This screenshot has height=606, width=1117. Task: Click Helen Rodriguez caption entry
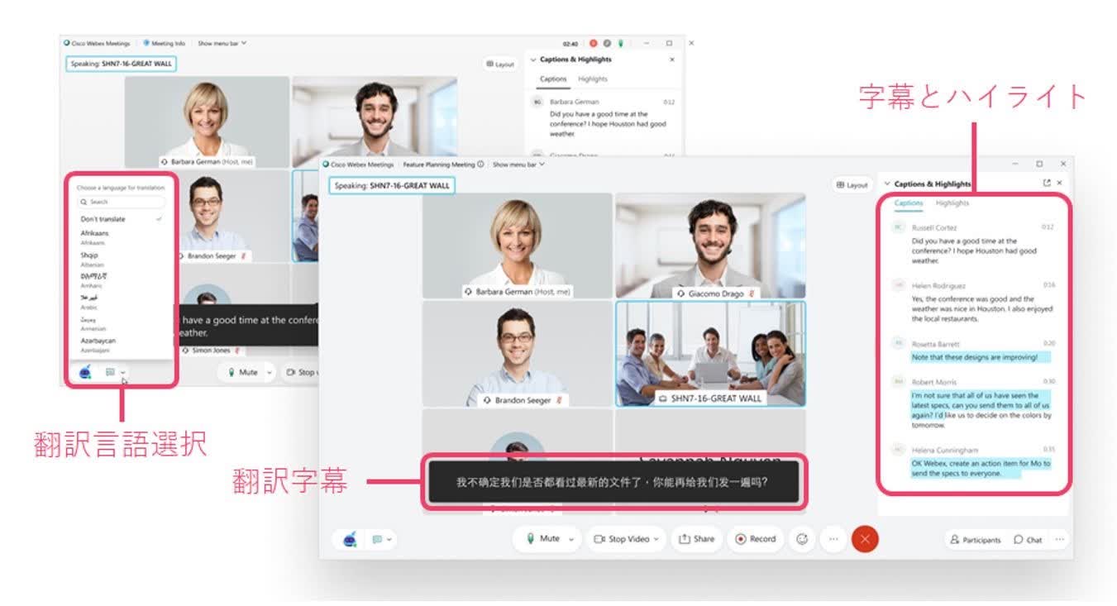pyautogui.click(x=972, y=302)
